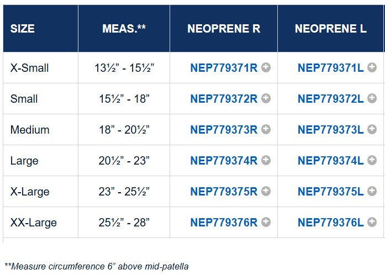385x280 pixels.
Task: Click plus icon beside NEP779371L
Action: [x=372, y=67]
